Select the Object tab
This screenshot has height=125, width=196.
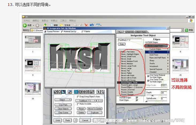(x=121, y=32)
